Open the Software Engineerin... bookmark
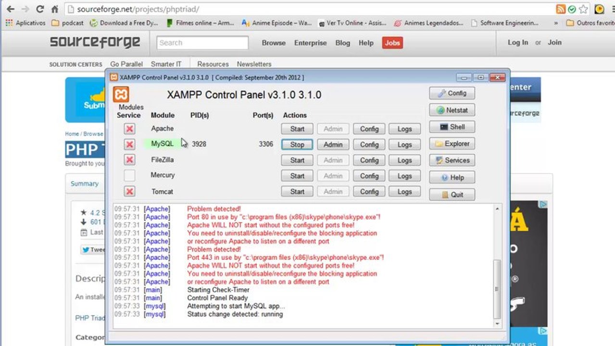Screen dimensions: 615x346 (x=505, y=23)
